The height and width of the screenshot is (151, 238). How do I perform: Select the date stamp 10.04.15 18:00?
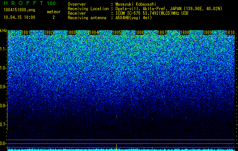(19, 17)
